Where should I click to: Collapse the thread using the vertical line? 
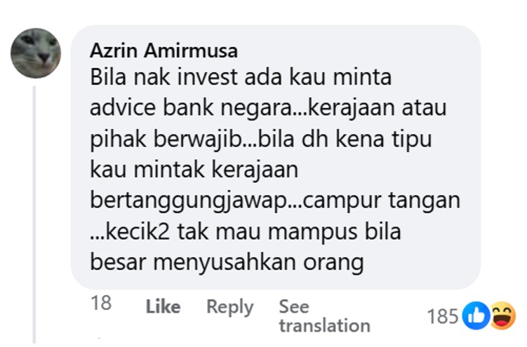tap(34, 215)
